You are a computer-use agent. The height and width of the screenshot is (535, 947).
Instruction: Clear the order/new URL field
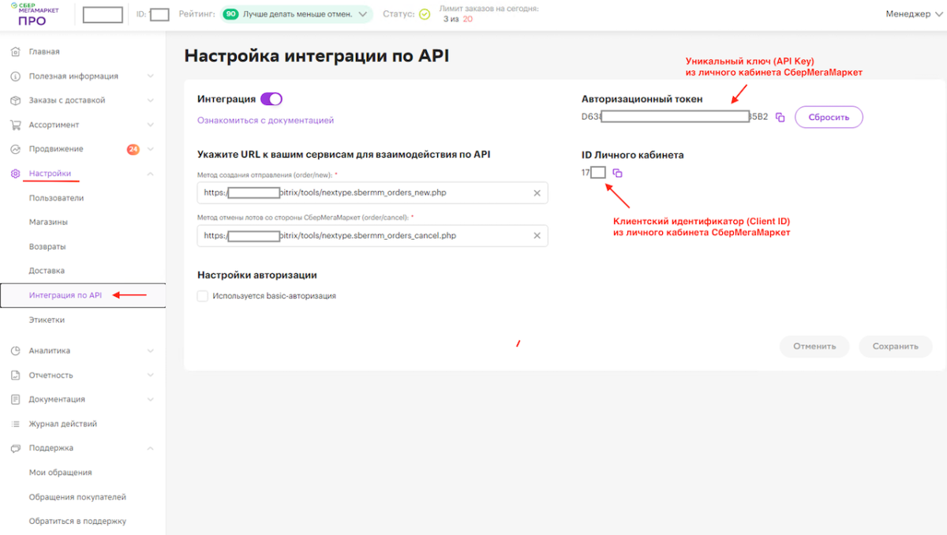537,193
